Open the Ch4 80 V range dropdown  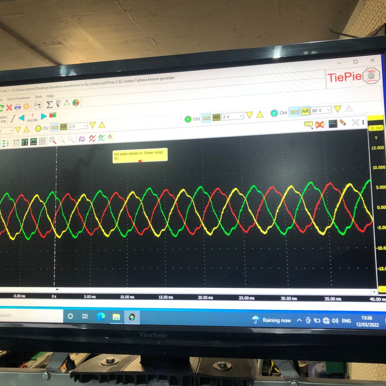[321, 110]
